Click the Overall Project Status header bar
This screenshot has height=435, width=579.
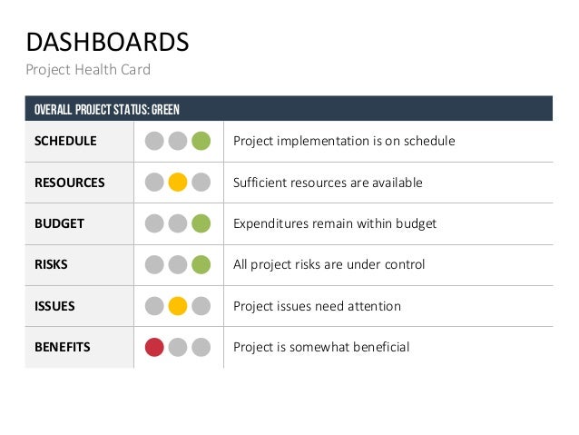click(289, 109)
